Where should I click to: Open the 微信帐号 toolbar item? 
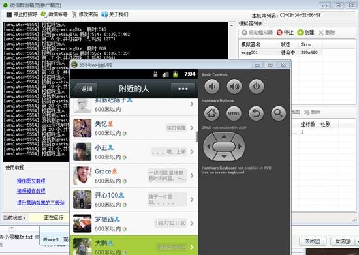(54, 14)
